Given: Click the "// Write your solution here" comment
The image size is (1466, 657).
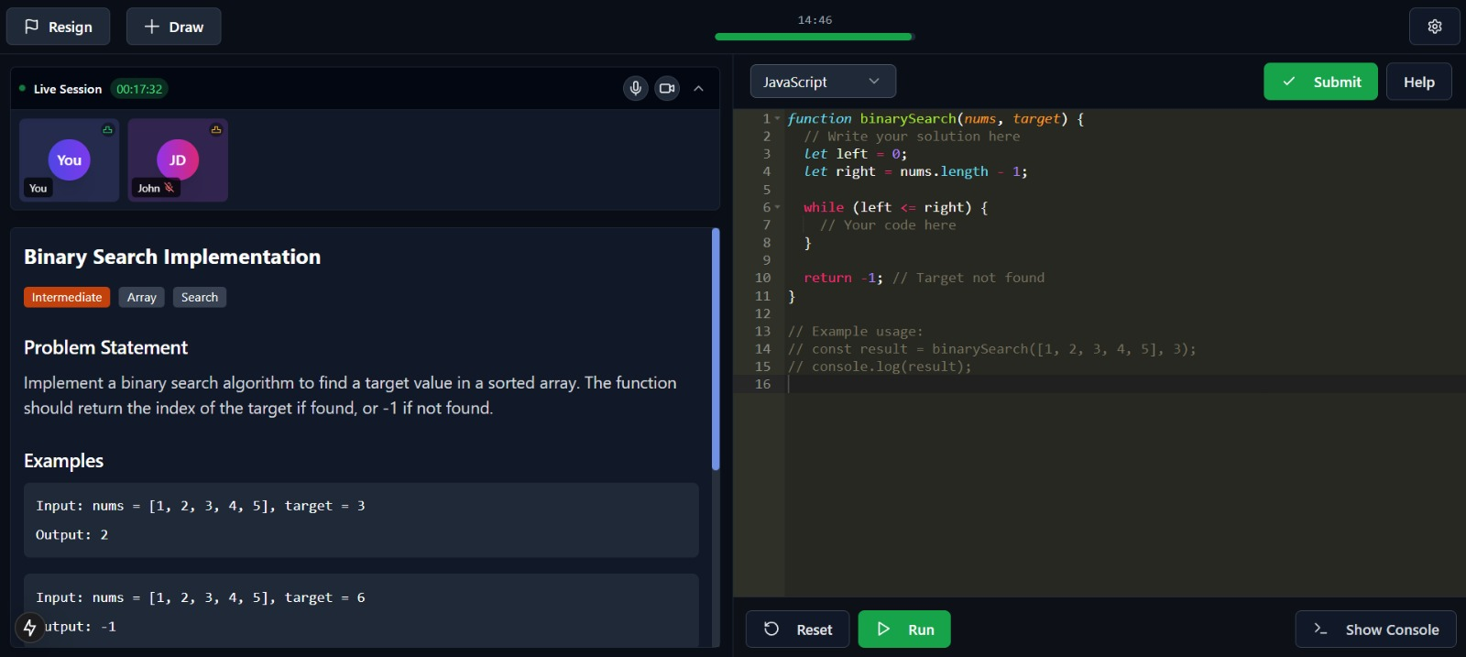Looking at the screenshot, I should (912, 137).
